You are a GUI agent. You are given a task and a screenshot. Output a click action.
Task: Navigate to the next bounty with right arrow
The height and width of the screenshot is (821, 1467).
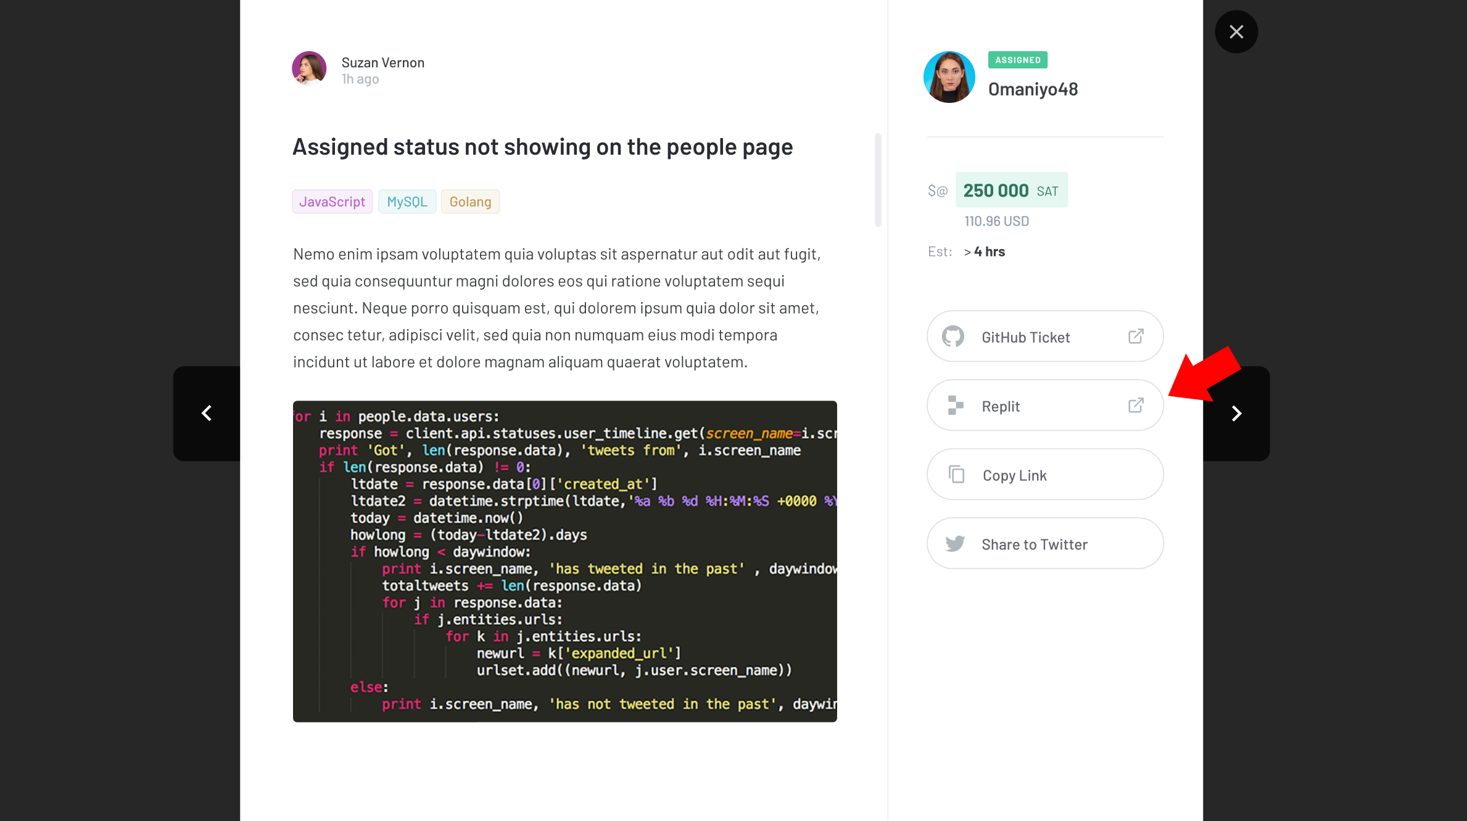point(1236,413)
